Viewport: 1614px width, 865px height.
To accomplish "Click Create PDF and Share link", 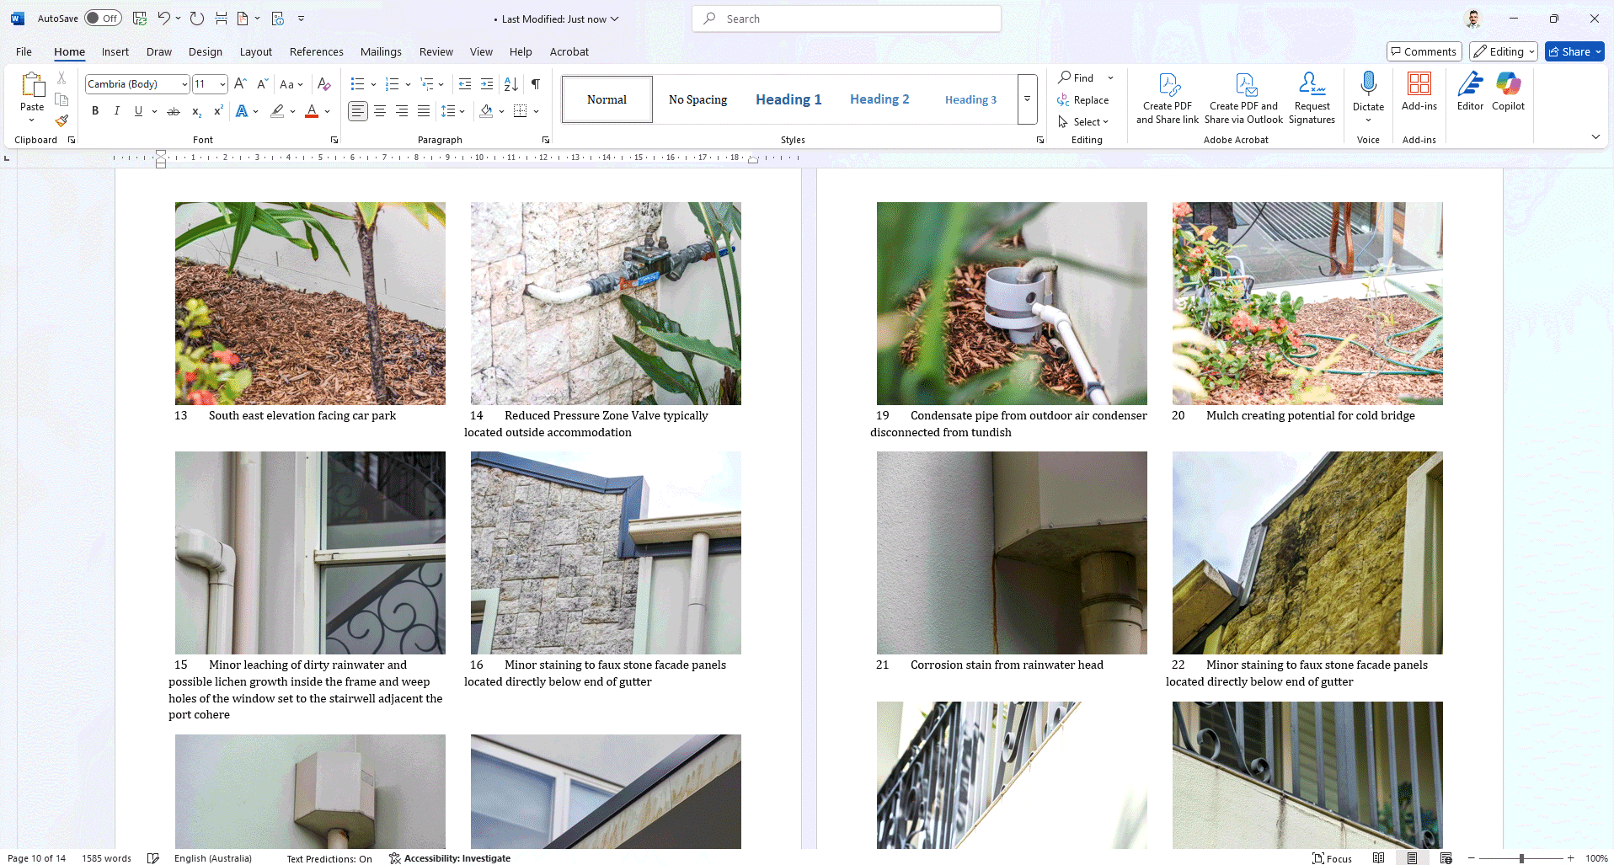I will point(1168,98).
